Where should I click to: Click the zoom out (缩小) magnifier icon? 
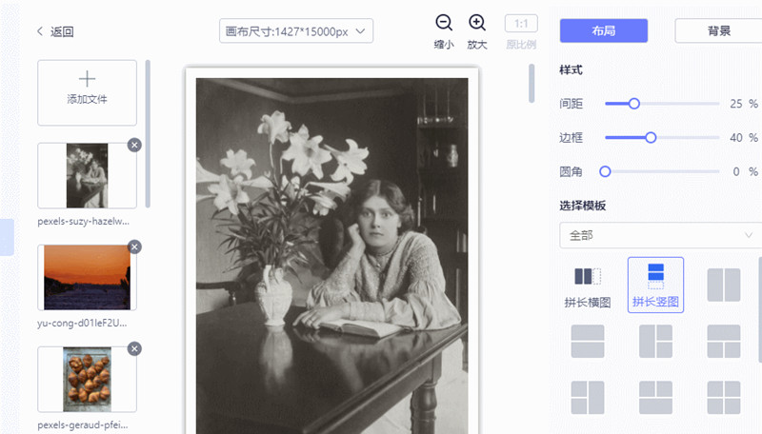[444, 24]
